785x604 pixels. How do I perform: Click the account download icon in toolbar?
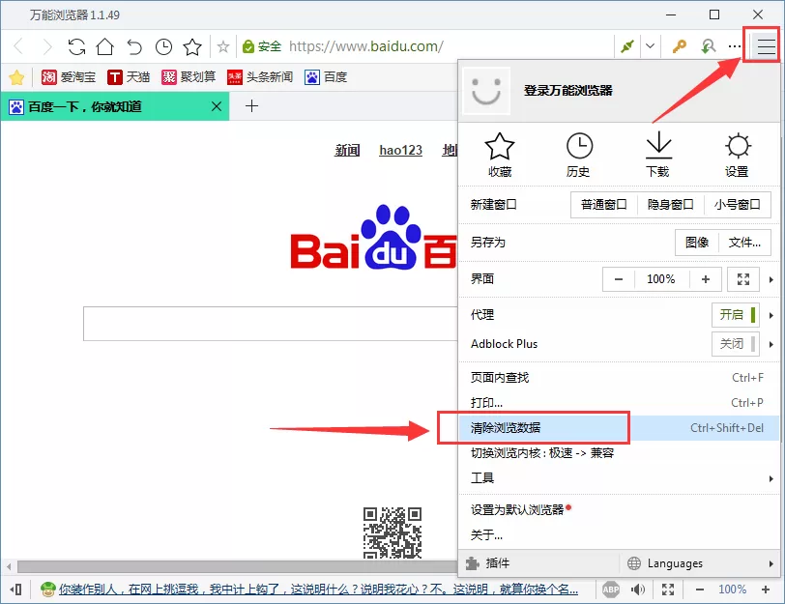click(x=708, y=46)
